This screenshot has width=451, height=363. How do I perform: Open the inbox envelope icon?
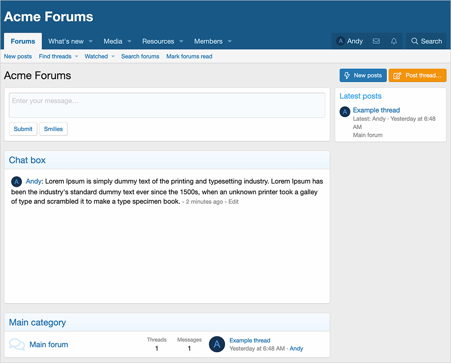[376, 41]
